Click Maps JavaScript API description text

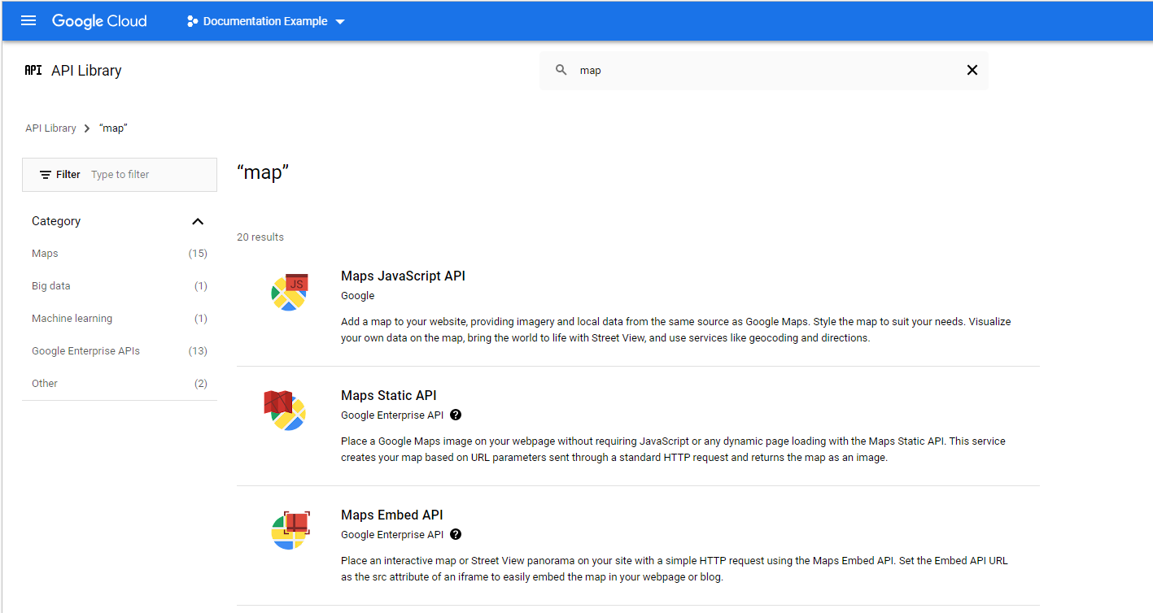[675, 330]
